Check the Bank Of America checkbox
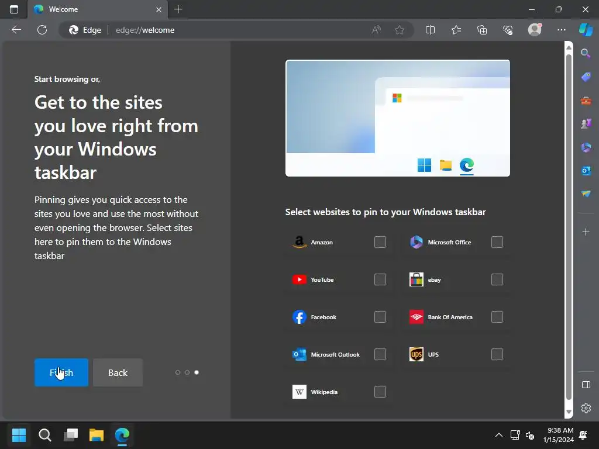 point(497,317)
